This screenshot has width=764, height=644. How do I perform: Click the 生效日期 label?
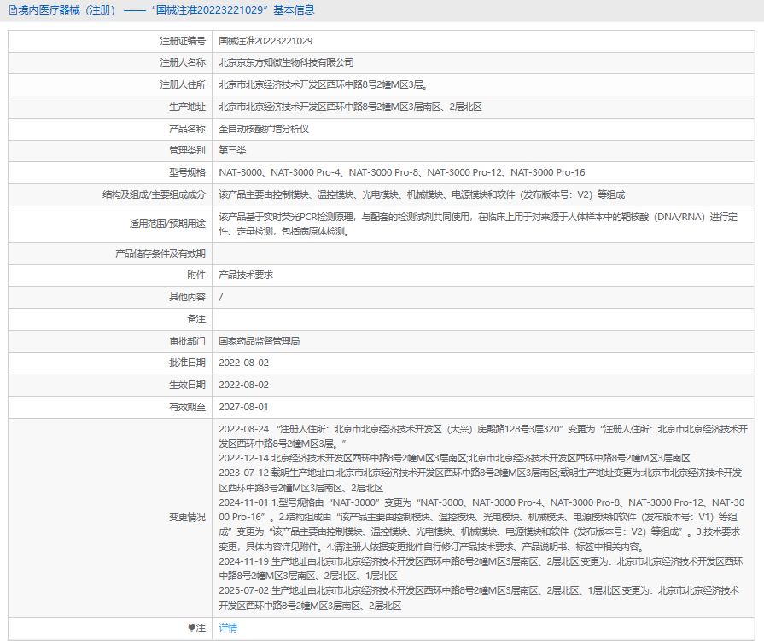click(x=187, y=385)
